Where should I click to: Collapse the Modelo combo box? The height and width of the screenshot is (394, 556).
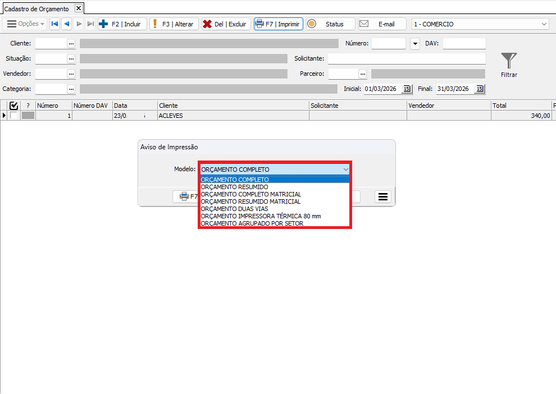(x=345, y=169)
